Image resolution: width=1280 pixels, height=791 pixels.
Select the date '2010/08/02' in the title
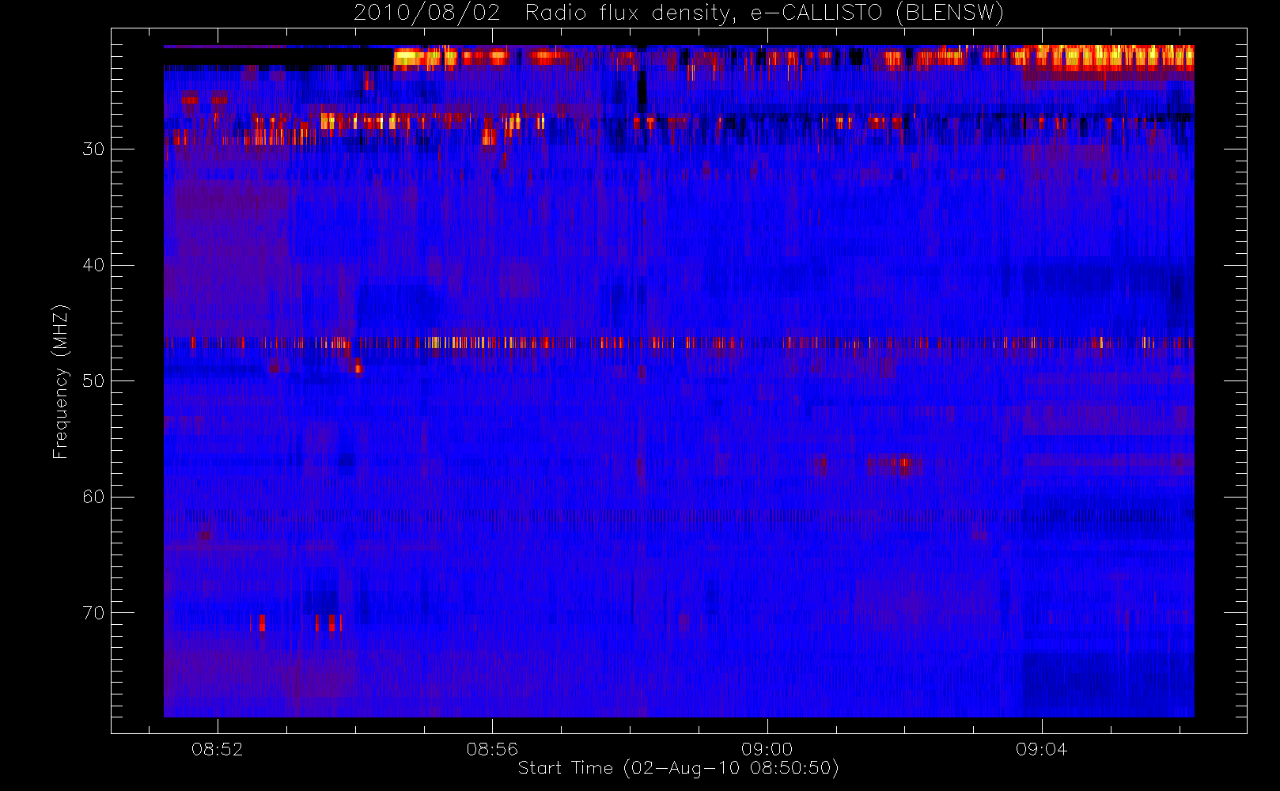[426, 13]
